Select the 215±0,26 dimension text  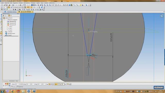(x=67, y=74)
